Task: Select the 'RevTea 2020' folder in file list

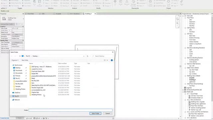Action: (x=35, y=81)
